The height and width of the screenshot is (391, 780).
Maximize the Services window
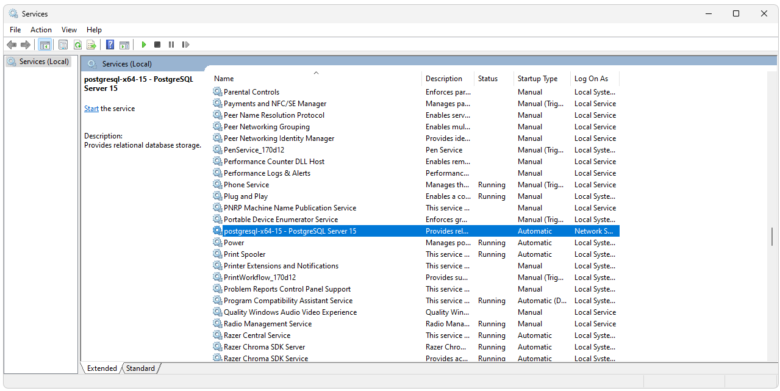(x=736, y=13)
